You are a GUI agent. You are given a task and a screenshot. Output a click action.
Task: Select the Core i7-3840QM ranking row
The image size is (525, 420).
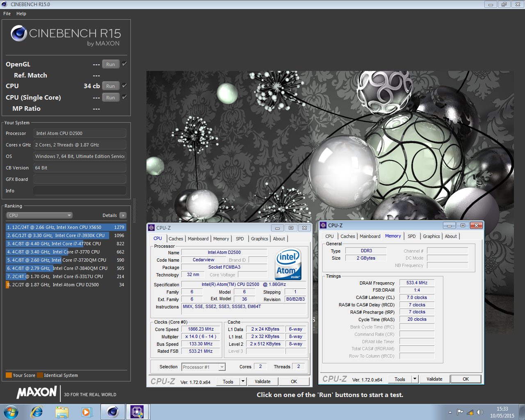coord(66,268)
